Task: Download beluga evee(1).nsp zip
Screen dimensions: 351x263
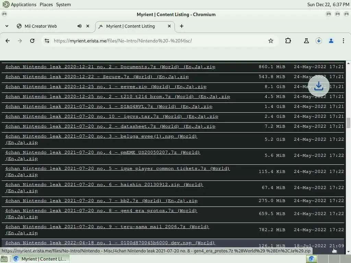Action: [x=101, y=139]
